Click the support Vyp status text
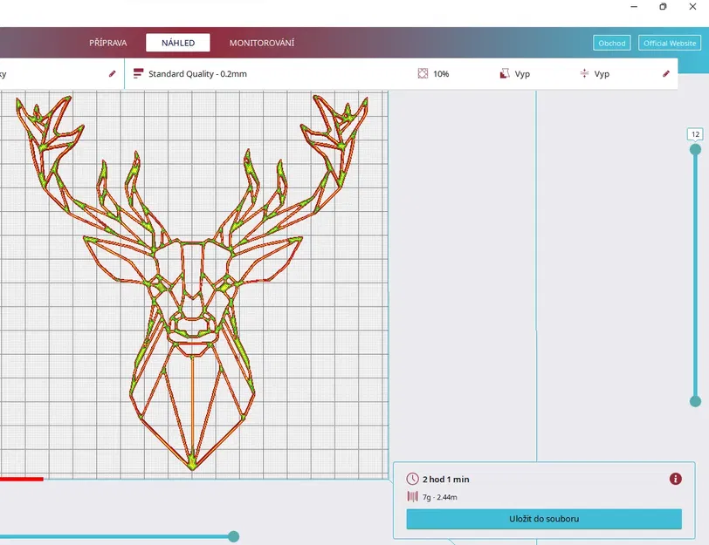The width and height of the screenshot is (709, 545). click(x=522, y=74)
